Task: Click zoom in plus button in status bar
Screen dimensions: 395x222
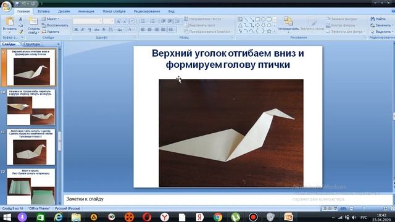Action: click(x=385, y=208)
